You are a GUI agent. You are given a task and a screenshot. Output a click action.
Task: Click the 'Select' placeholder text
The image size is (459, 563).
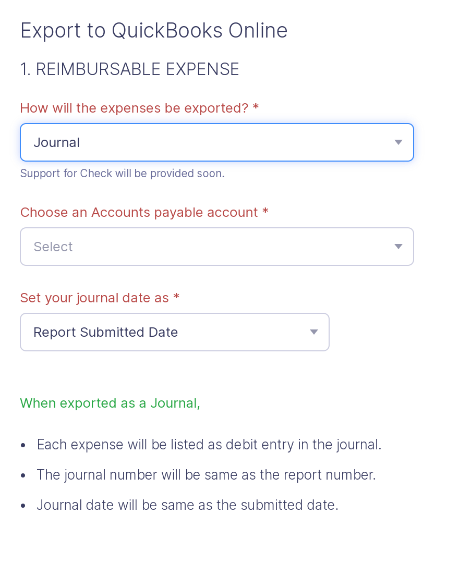click(x=53, y=246)
